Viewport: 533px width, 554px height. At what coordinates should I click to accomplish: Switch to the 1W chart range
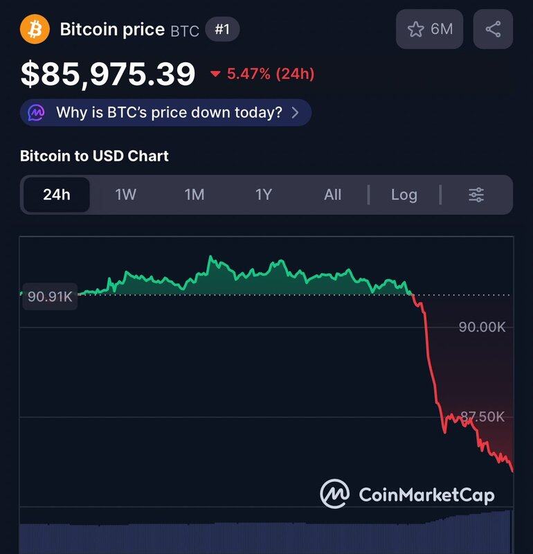click(x=125, y=195)
